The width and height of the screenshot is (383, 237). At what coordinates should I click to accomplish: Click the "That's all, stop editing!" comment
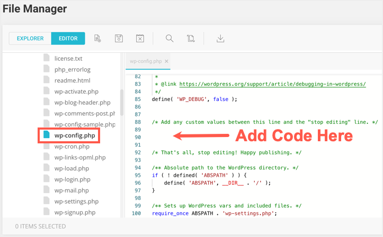[226, 153]
